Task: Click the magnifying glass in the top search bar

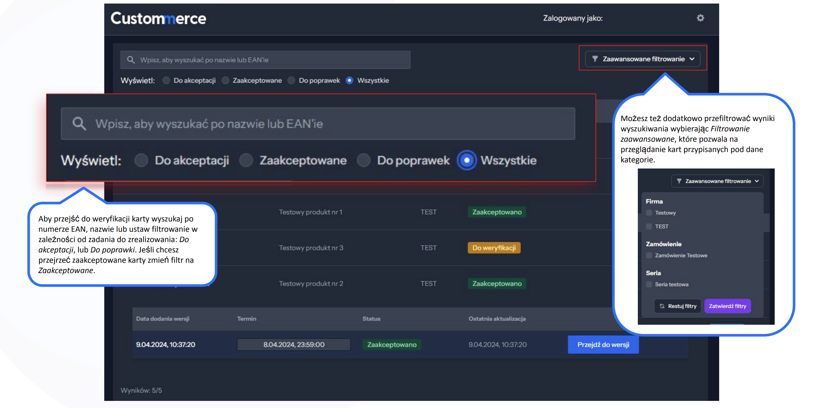Action: 131,60
